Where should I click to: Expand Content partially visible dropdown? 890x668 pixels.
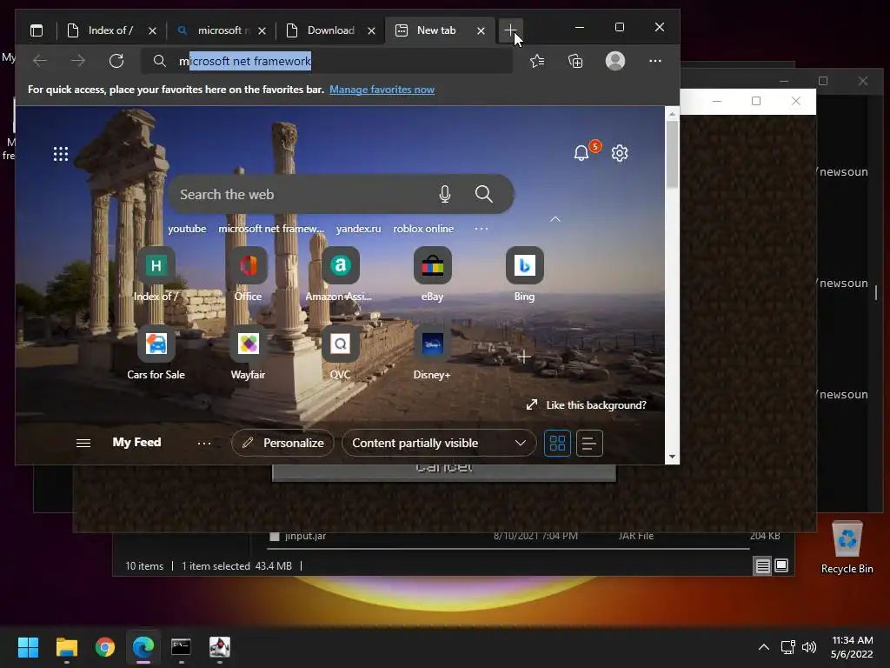(439, 443)
